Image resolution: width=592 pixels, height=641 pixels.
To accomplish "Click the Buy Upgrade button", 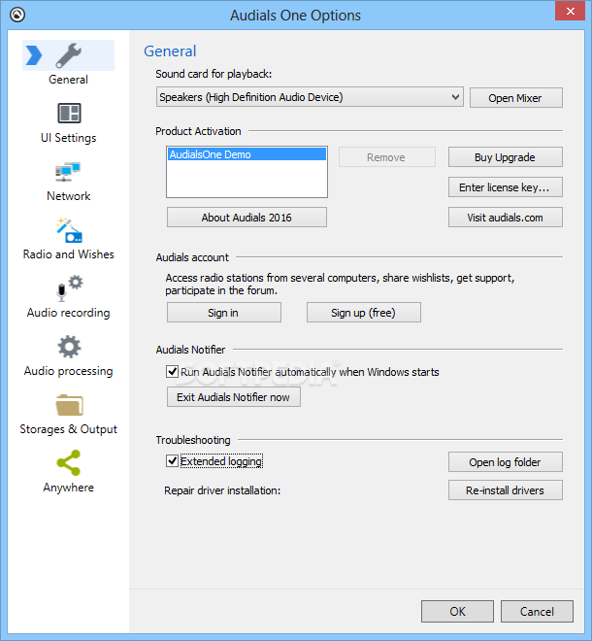I will tap(506, 157).
